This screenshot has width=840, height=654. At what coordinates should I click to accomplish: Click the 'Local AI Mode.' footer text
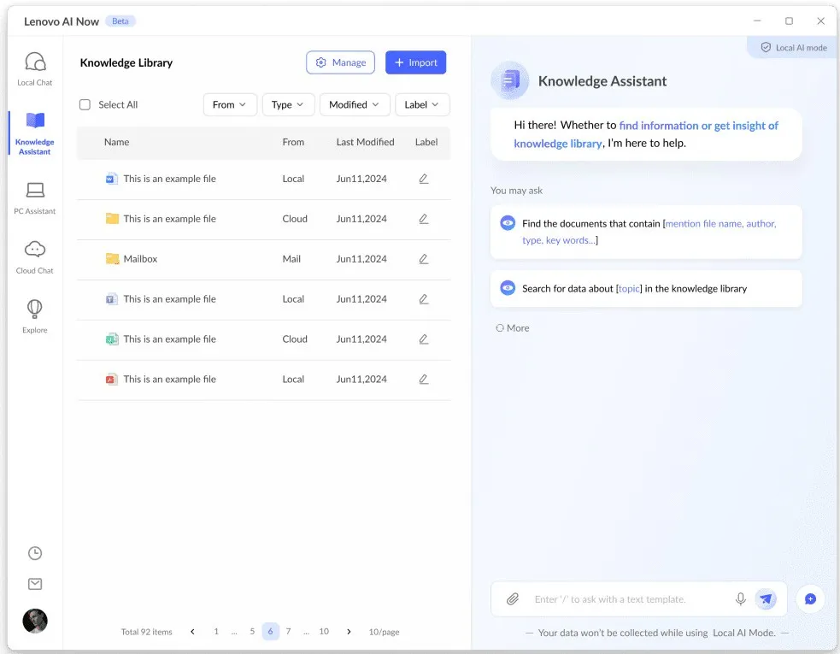[x=744, y=633]
